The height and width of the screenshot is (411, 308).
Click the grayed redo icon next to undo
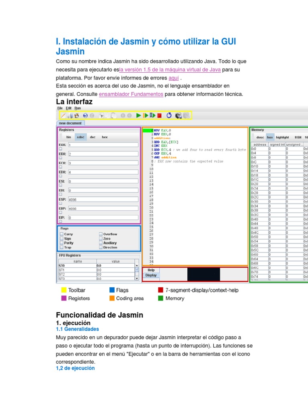[92, 115]
